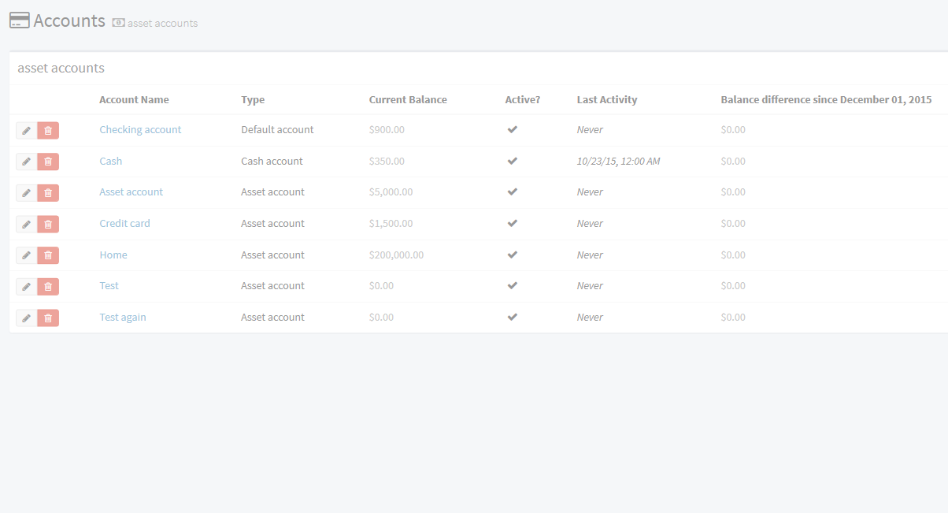This screenshot has width=948, height=513.
Task: Remove Test again using trash icon
Action: 48,318
